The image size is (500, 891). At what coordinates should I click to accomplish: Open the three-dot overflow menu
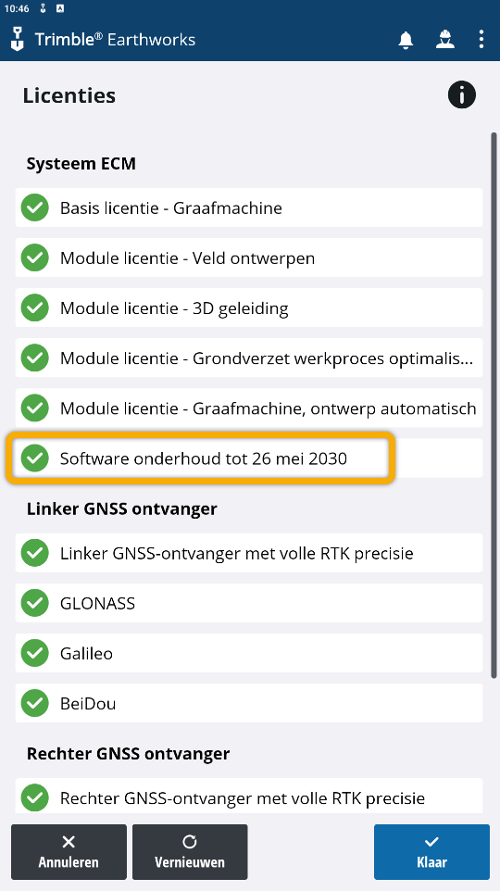[481, 39]
